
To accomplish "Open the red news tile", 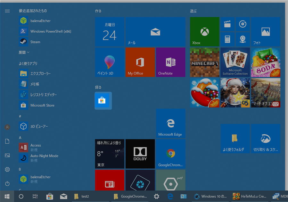I will [110, 180].
